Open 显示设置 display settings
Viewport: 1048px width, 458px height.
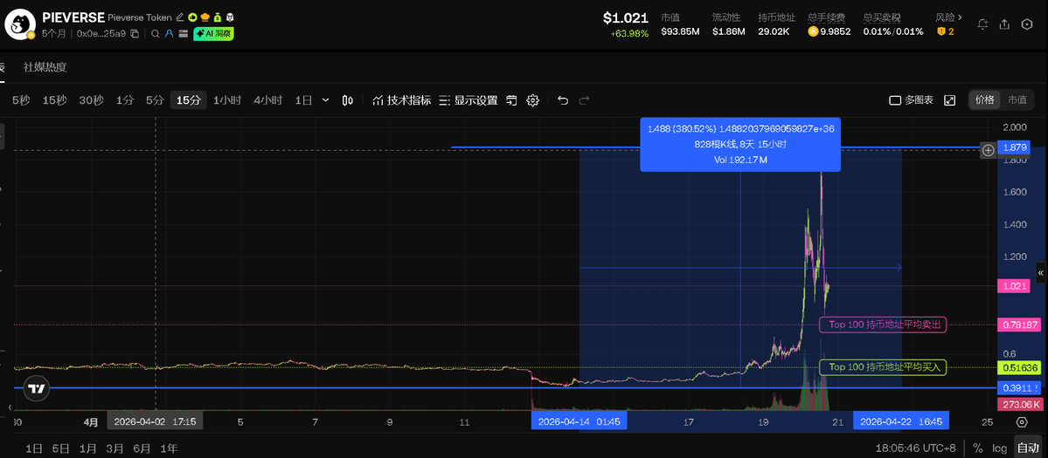pyautogui.click(x=468, y=100)
